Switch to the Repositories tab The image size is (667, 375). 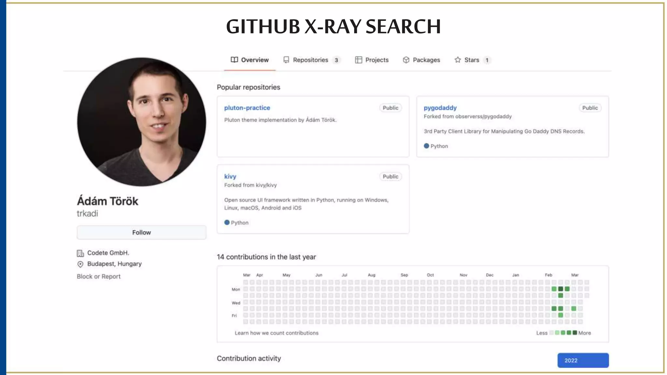point(312,60)
